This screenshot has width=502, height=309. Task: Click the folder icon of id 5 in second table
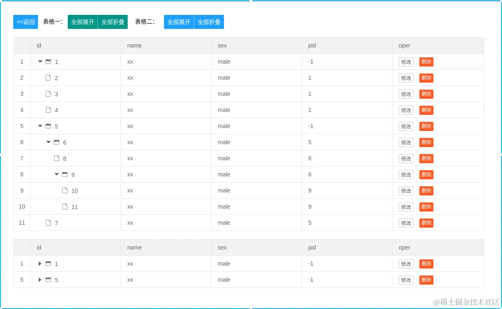(x=48, y=280)
